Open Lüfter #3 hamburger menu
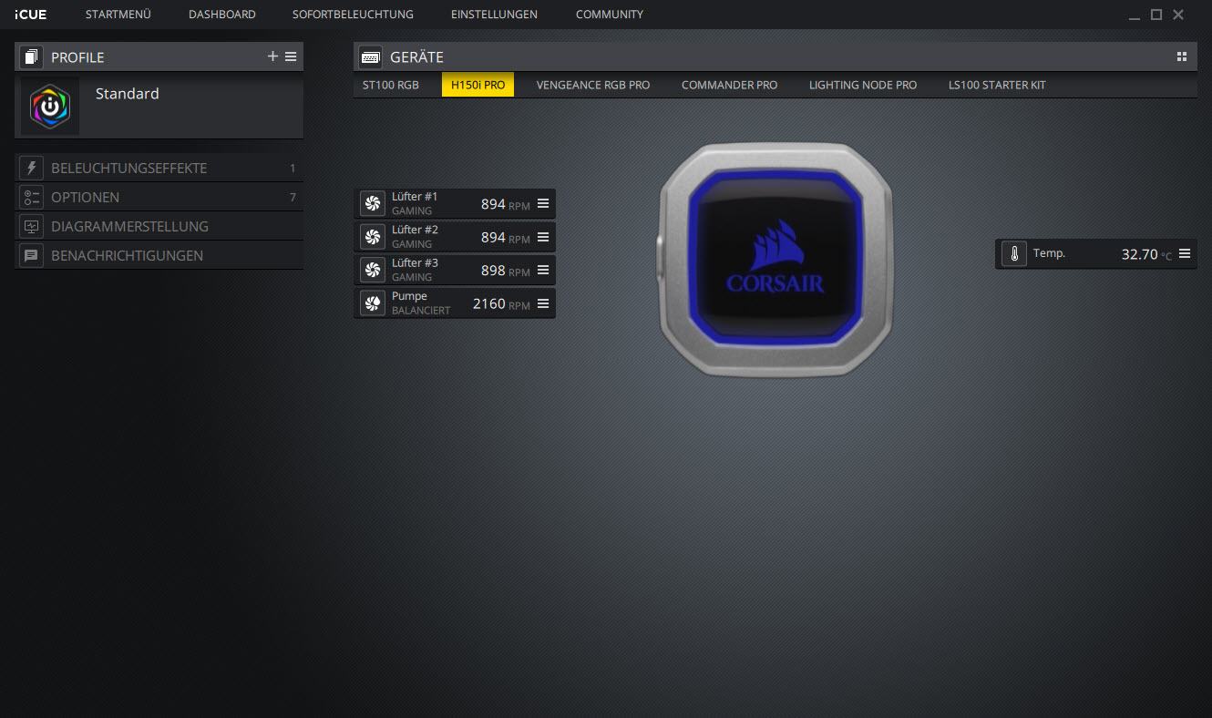This screenshot has width=1212, height=718. point(543,270)
